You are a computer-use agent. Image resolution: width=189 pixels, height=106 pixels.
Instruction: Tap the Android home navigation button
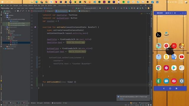pos(170,88)
